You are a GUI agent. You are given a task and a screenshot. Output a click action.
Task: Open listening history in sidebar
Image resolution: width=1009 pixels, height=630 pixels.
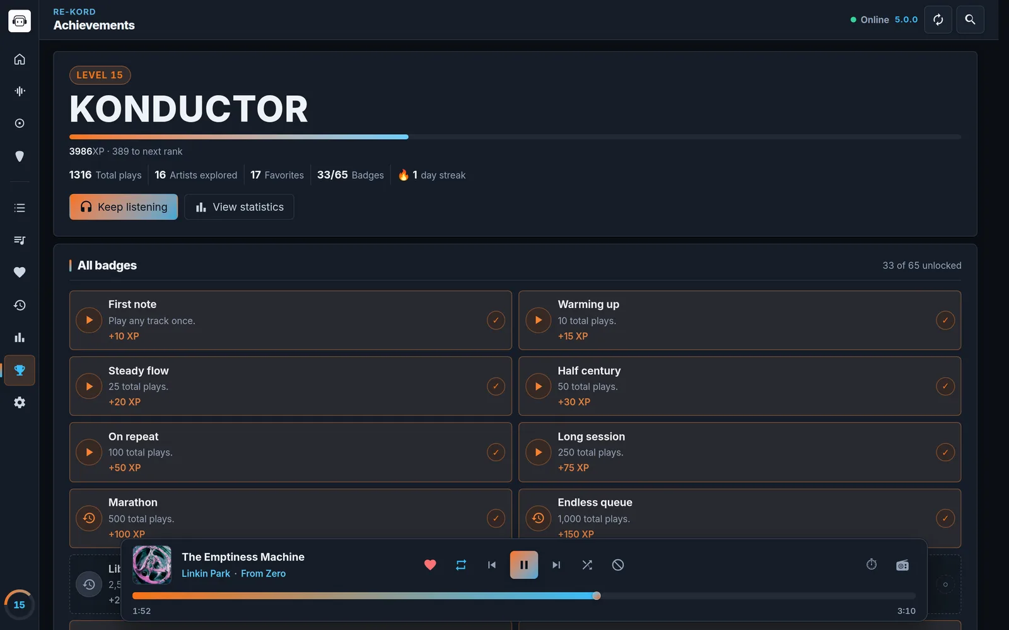pyautogui.click(x=20, y=305)
